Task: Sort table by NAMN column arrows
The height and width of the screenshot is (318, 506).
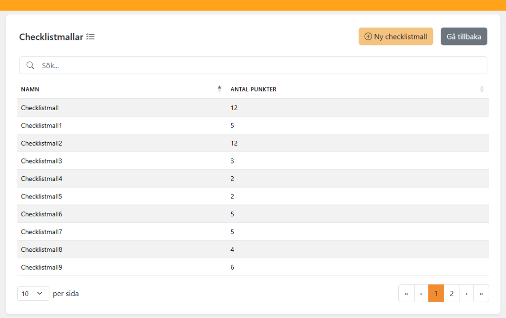Action: 219,89
